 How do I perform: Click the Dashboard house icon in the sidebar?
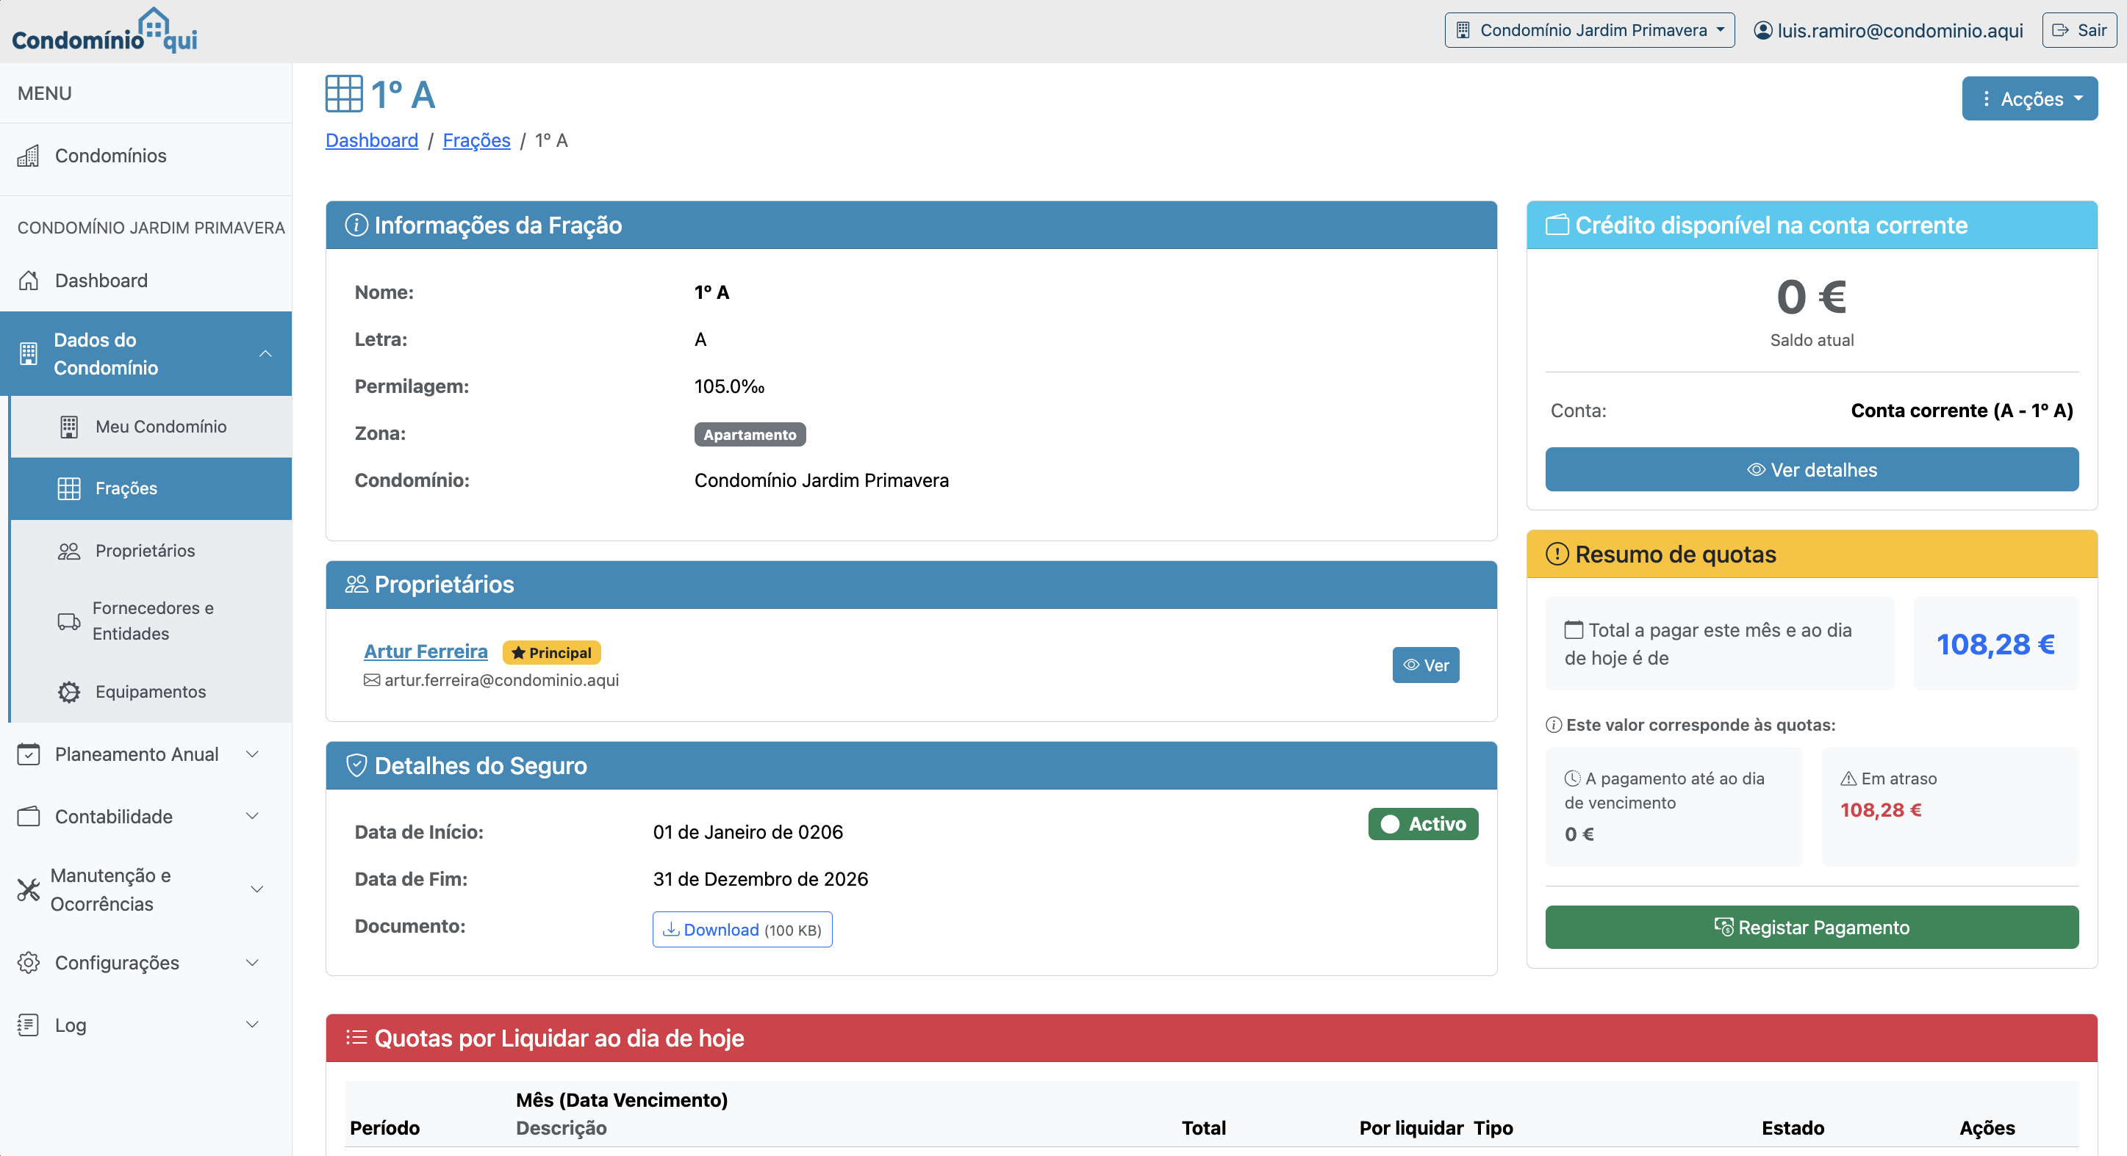(x=28, y=281)
